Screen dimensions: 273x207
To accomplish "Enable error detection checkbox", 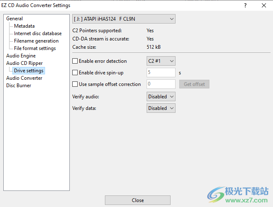I will click(75, 61).
